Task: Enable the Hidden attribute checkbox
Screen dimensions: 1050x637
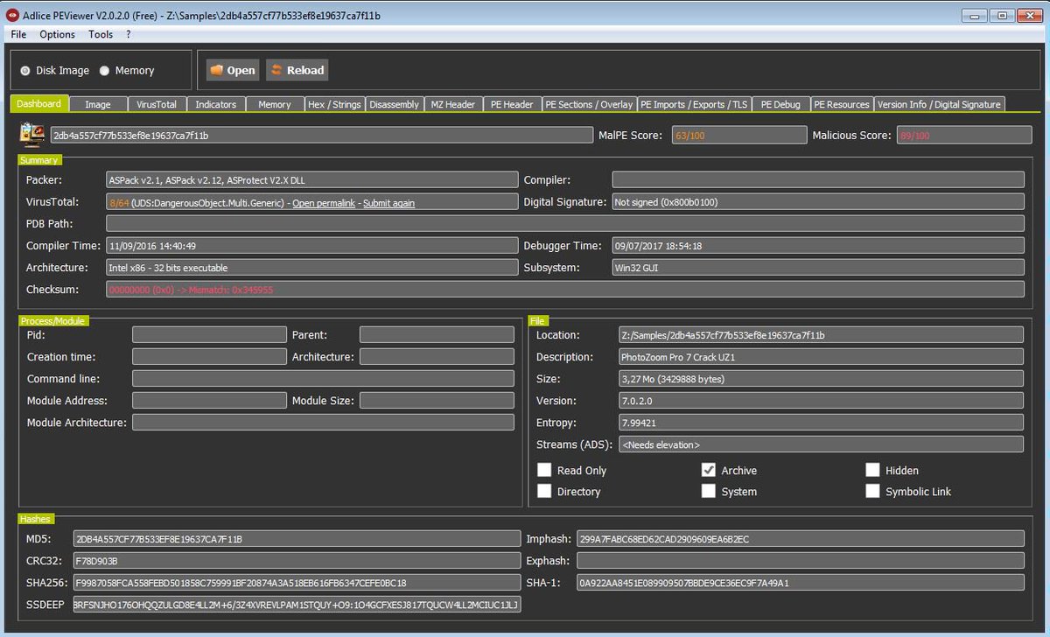Action: (x=872, y=470)
